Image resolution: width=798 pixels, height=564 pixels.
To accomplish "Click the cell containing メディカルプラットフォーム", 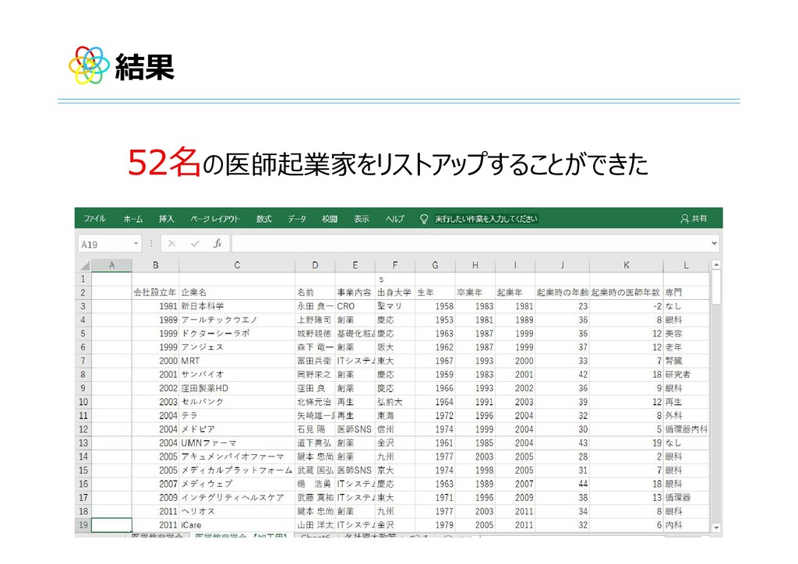I will coord(237,471).
